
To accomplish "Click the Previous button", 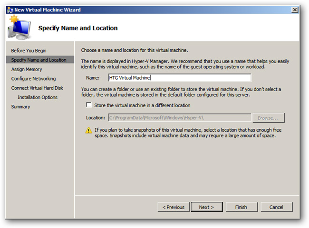I will point(174,207).
